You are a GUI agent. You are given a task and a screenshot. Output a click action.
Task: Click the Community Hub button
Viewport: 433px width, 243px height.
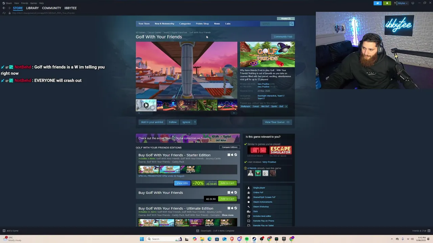283,36
